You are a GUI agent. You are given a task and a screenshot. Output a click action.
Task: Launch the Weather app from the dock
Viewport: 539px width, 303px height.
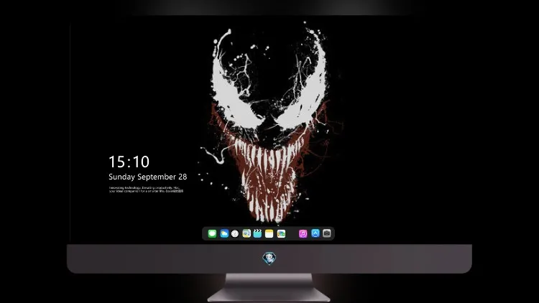tap(224, 233)
